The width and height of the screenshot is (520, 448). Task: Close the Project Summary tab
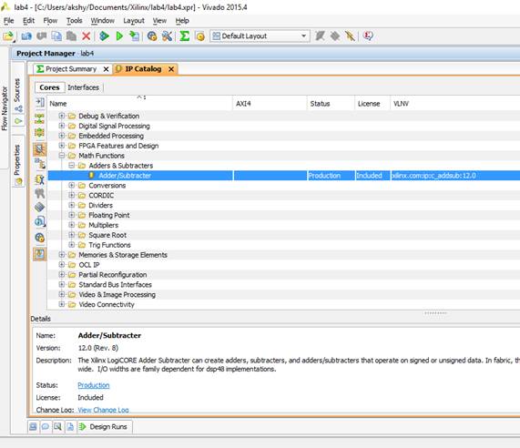107,69
